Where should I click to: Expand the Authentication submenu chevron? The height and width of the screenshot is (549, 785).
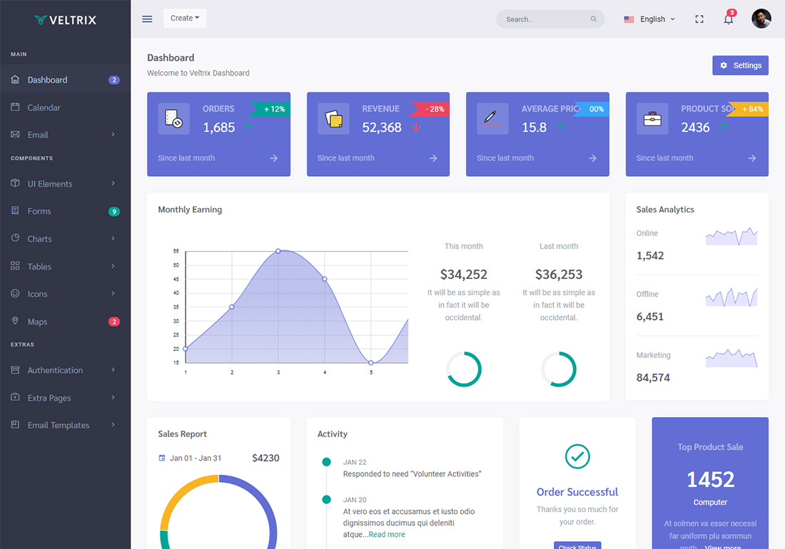pos(113,370)
